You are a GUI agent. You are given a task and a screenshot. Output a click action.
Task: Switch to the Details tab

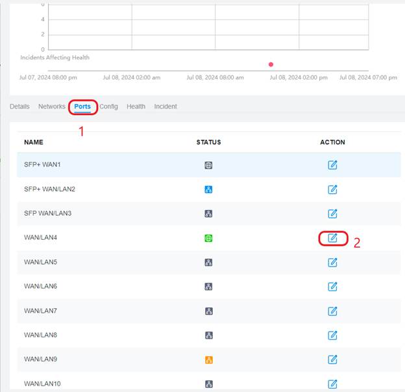pos(19,107)
